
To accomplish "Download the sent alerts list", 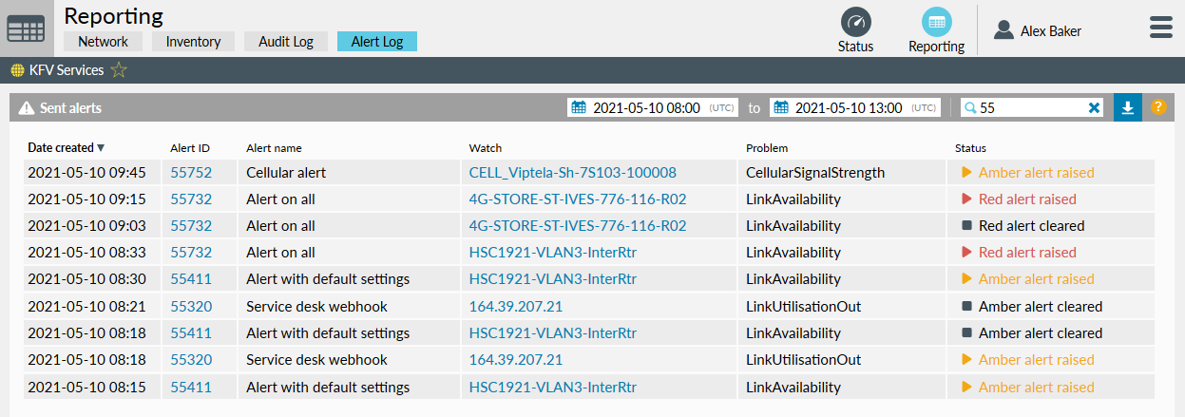I will 1127,107.
